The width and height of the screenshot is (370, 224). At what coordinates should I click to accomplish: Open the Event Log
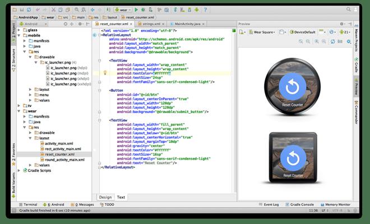point(269,204)
